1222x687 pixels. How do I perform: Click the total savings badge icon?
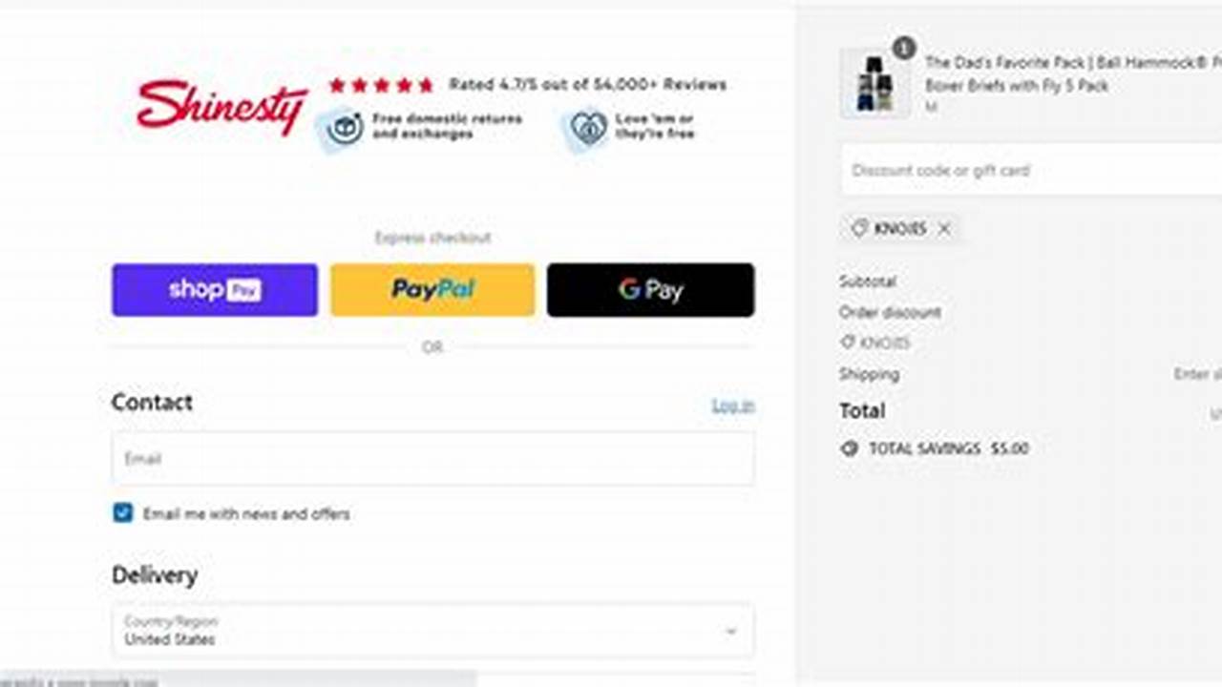(849, 448)
